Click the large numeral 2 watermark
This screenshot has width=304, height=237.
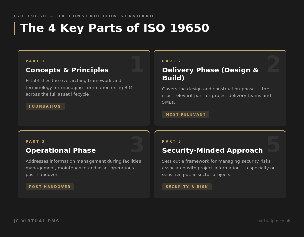point(273,64)
